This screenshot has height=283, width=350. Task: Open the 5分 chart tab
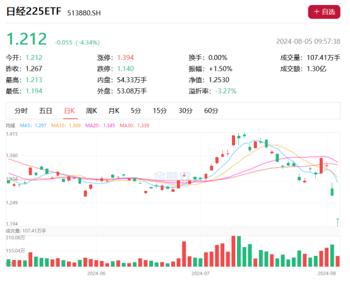click(x=136, y=111)
